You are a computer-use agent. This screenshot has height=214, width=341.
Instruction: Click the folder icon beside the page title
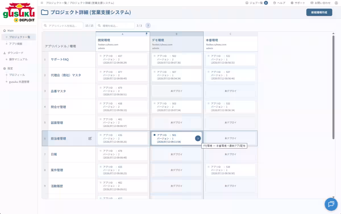coord(45,13)
